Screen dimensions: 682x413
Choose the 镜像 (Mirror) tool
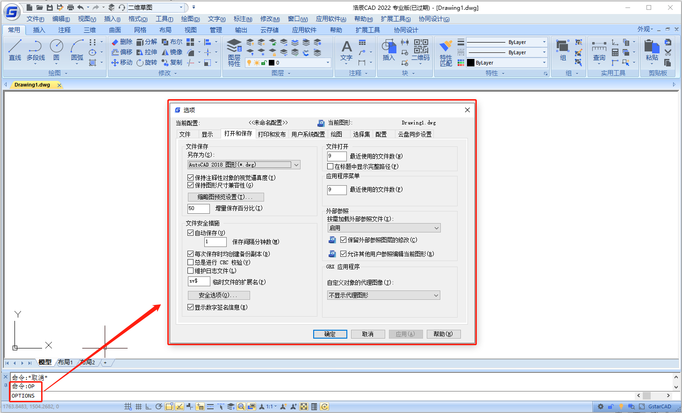tap(172, 52)
